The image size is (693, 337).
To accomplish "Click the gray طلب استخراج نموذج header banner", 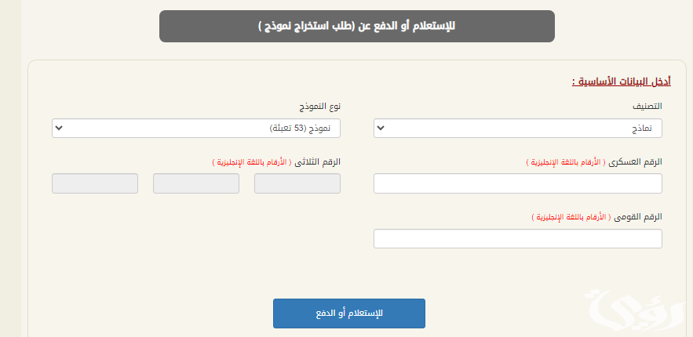I will (356, 27).
